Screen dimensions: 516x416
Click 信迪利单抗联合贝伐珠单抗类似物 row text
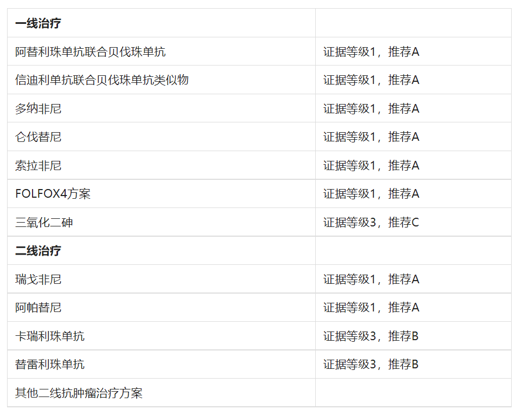102,80
